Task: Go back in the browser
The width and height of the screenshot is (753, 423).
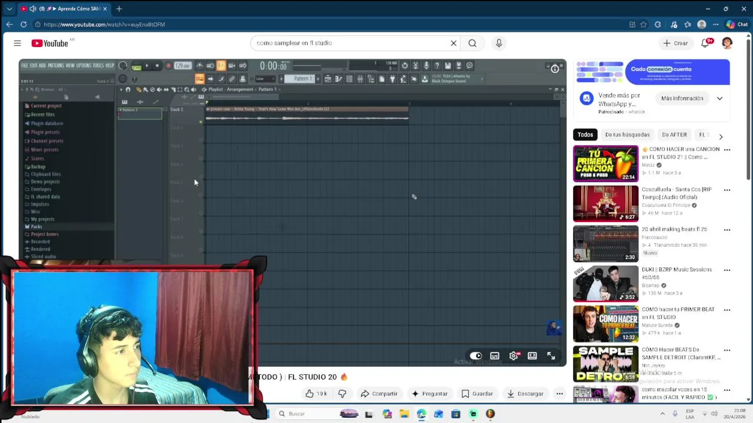Action: click(9, 24)
